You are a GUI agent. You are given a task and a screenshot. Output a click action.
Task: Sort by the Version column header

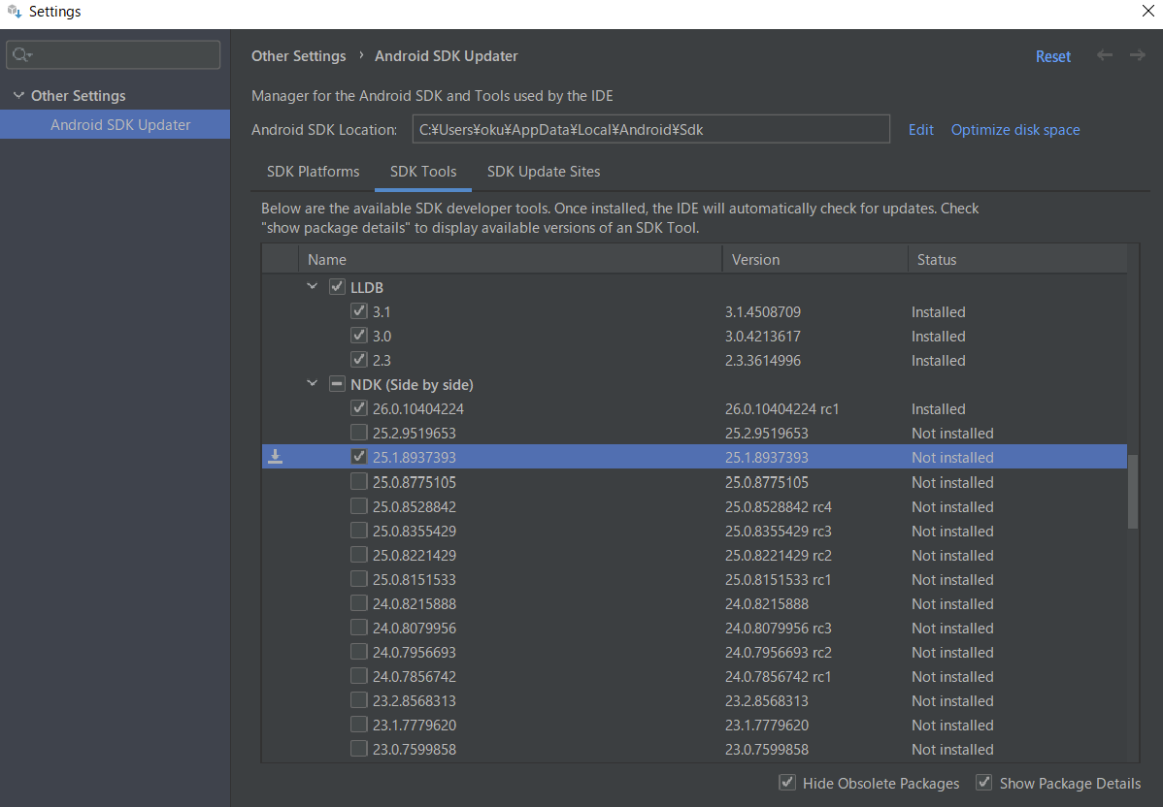point(815,259)
